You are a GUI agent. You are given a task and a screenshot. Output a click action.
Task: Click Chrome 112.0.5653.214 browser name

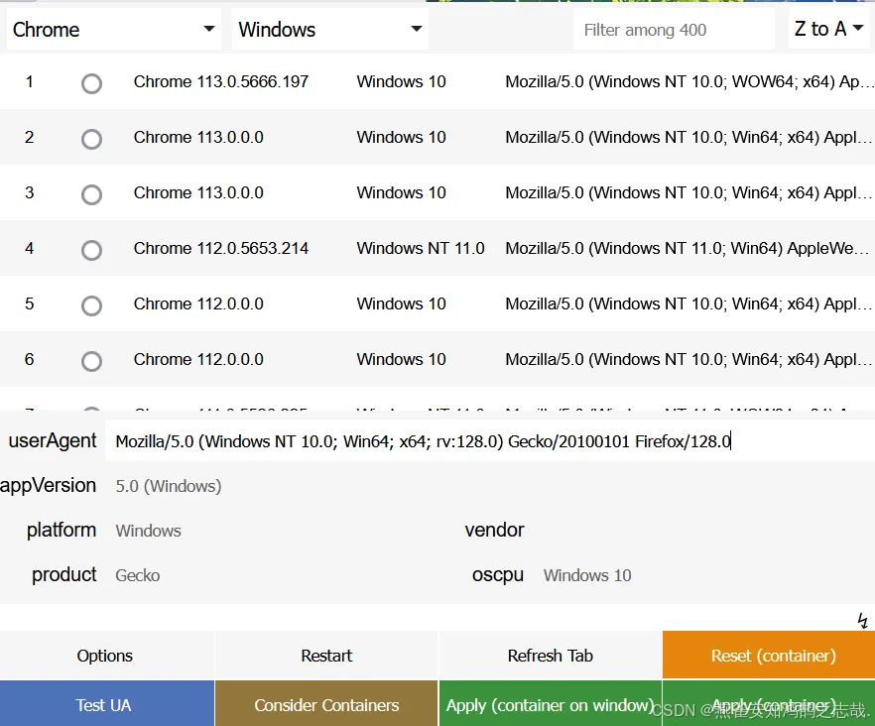(x=221, y=248)
